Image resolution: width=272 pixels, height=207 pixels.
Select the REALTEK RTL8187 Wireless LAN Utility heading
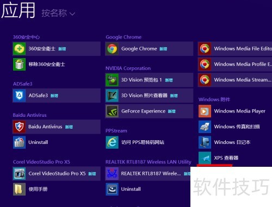point(149,162)
